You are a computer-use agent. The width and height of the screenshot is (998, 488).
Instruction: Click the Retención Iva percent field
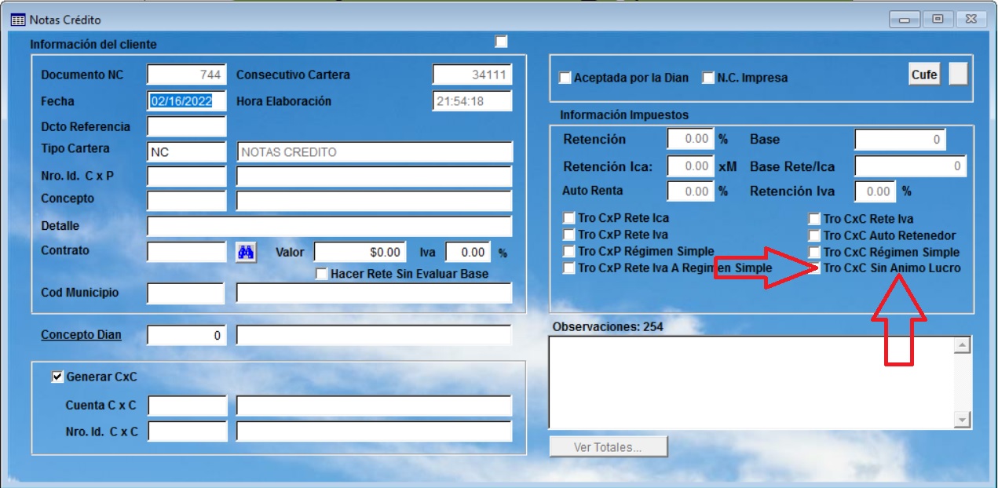point(875,191)
